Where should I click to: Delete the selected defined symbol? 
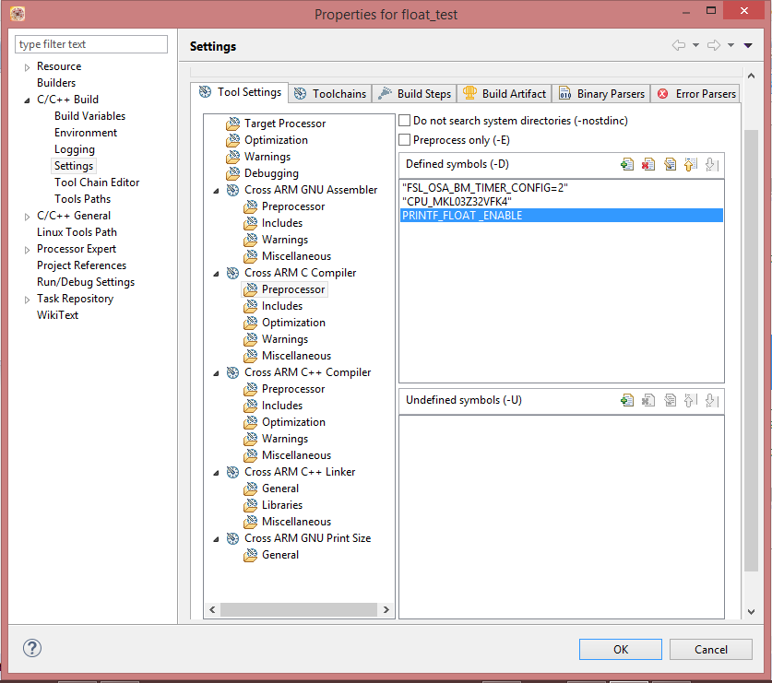[x=647, y=164]
